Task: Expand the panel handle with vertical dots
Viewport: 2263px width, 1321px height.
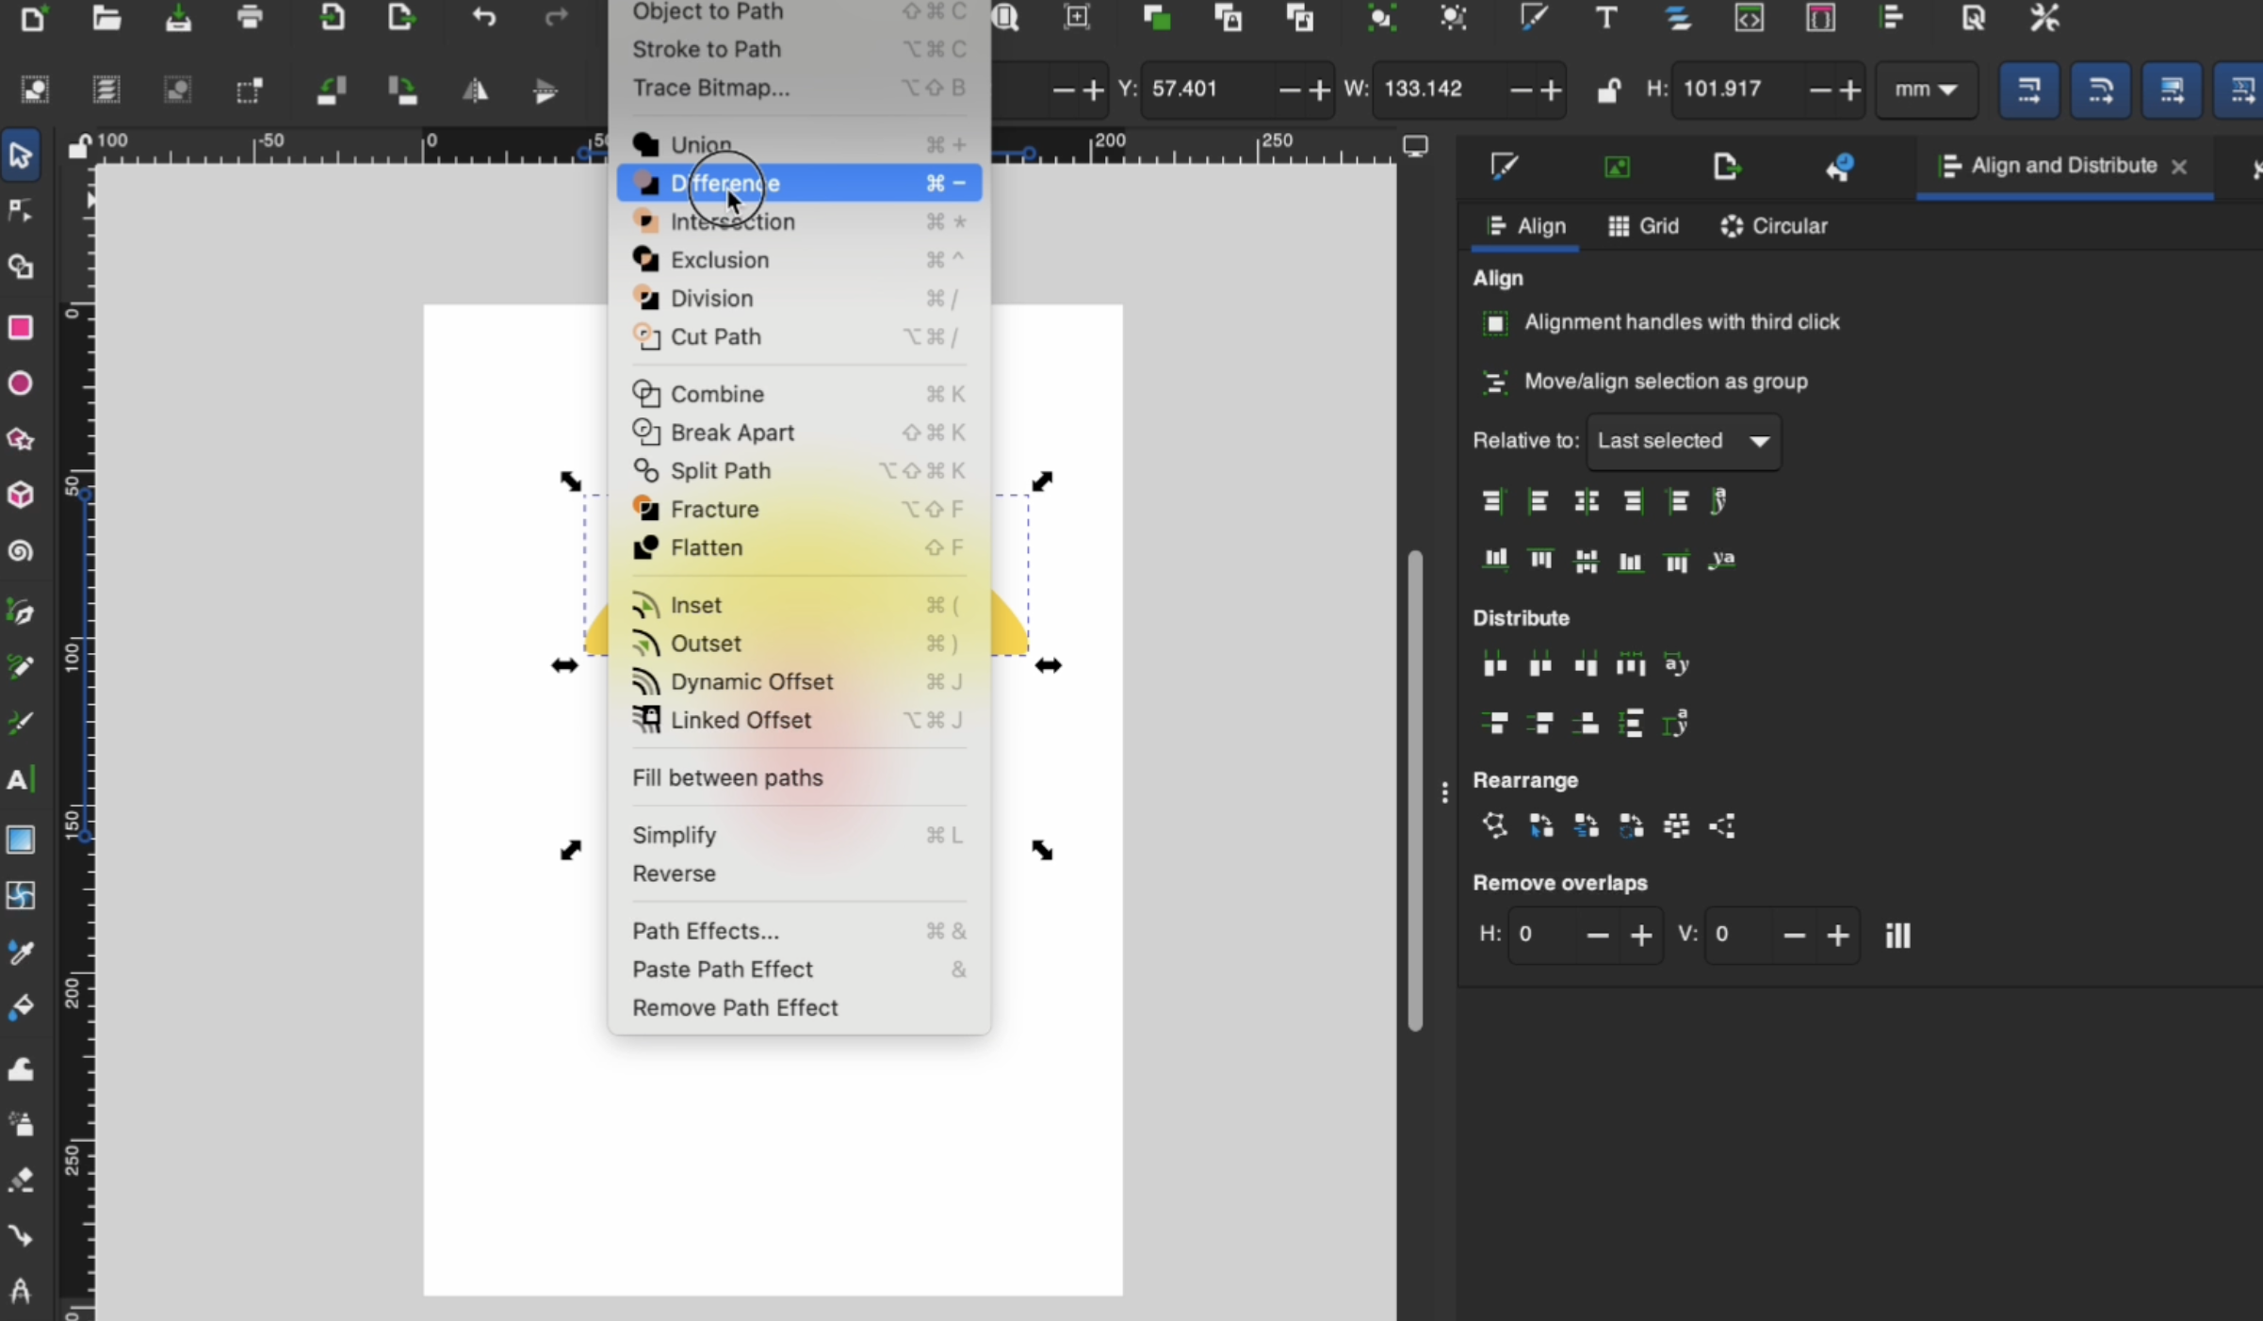Action: [1444, 791]
